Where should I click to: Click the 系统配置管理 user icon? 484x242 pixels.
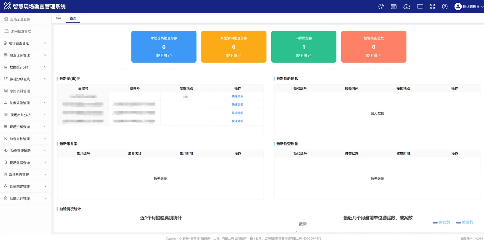5,186
